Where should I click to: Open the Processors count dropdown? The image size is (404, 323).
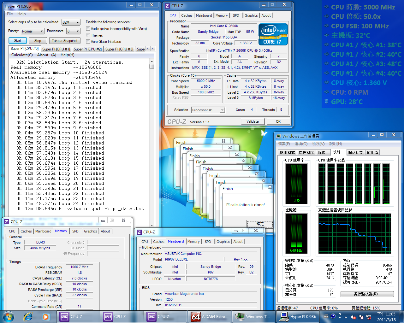pos(73,31)
